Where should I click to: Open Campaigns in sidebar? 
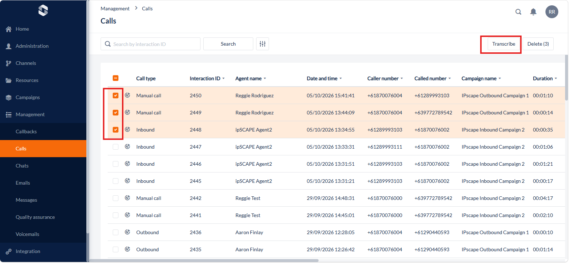click(43, 97)
